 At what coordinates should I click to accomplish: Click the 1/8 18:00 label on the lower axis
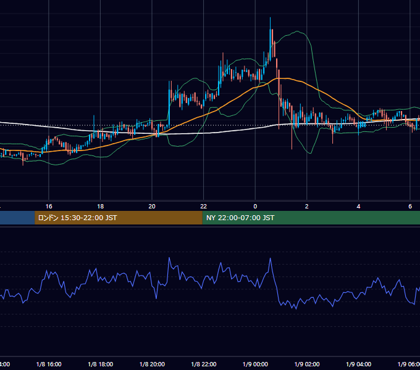[x=101, y=364]
